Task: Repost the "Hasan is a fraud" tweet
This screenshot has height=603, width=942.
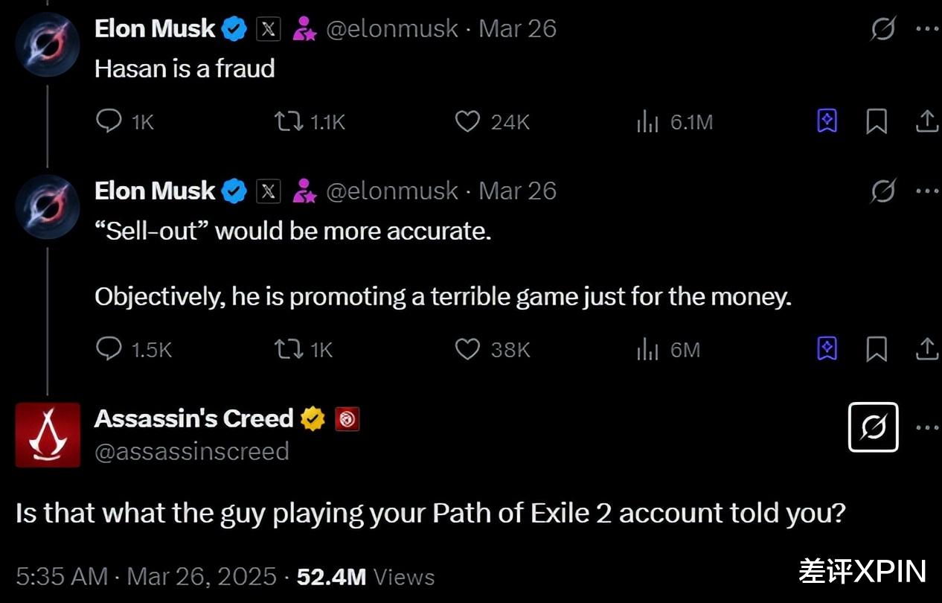Action: [x=288, y=121]
